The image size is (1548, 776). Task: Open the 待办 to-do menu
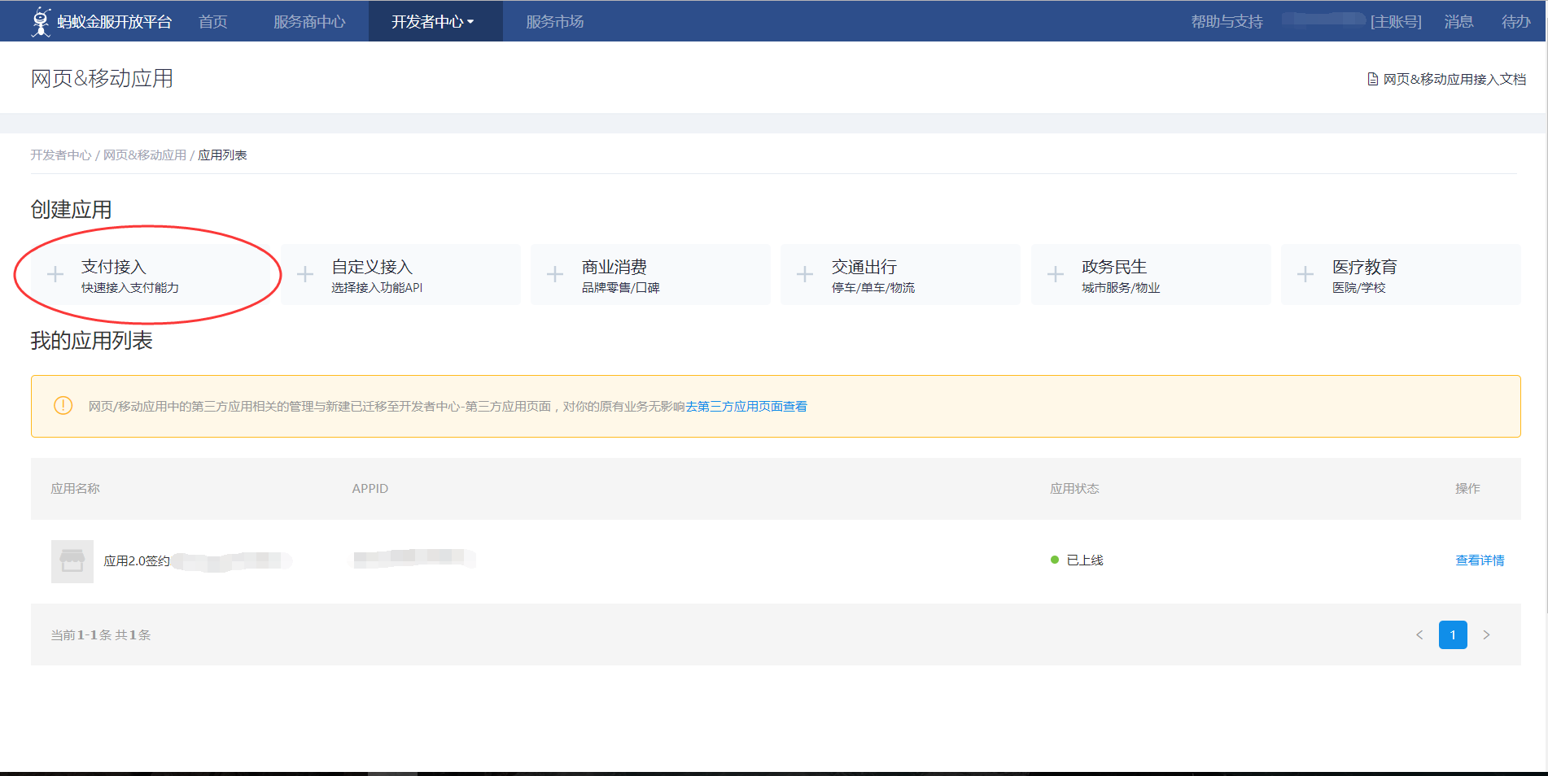coord(1516,22)
